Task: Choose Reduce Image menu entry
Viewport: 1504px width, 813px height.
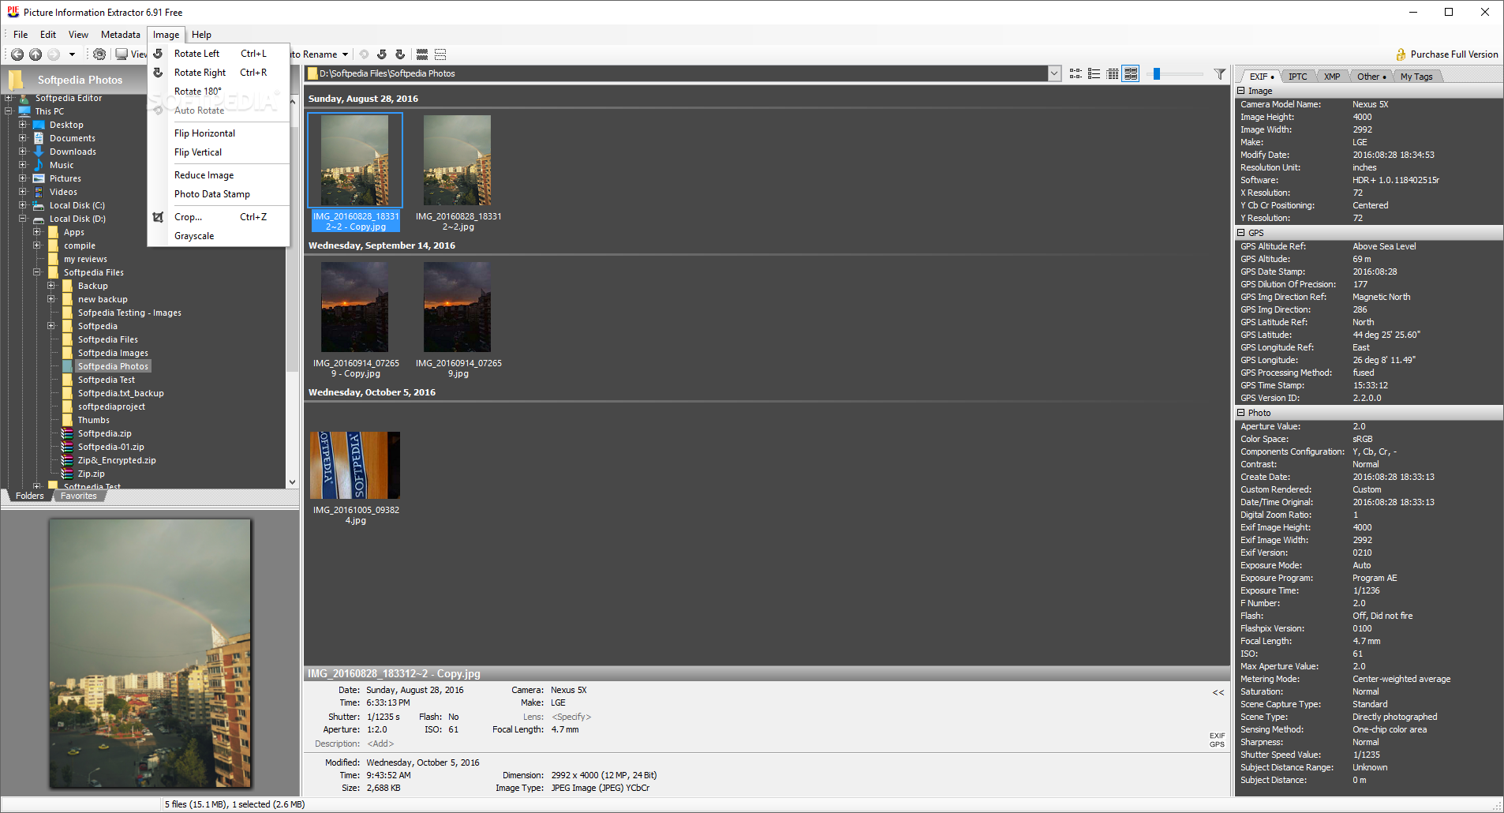Action: pyautogui.click(x=219, y=175)
